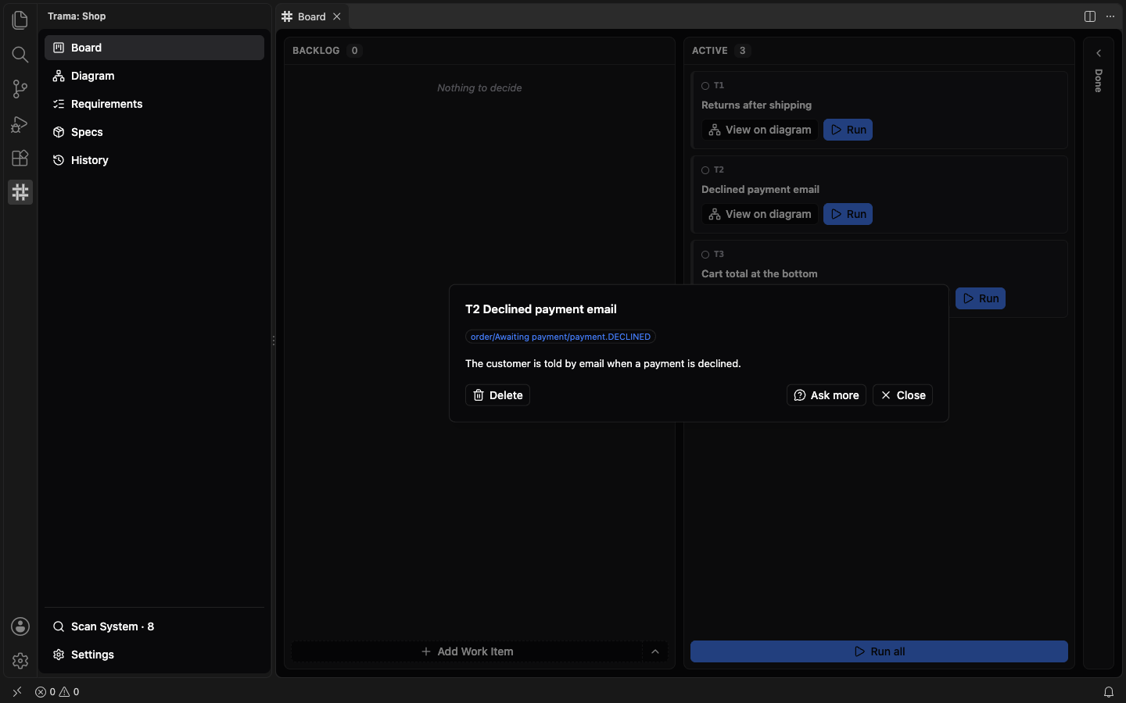Image resolution: width=1126 pixels, height=703 pixels.
Task: Click the notifications bell icon
Action: [x=1109, y=692]
